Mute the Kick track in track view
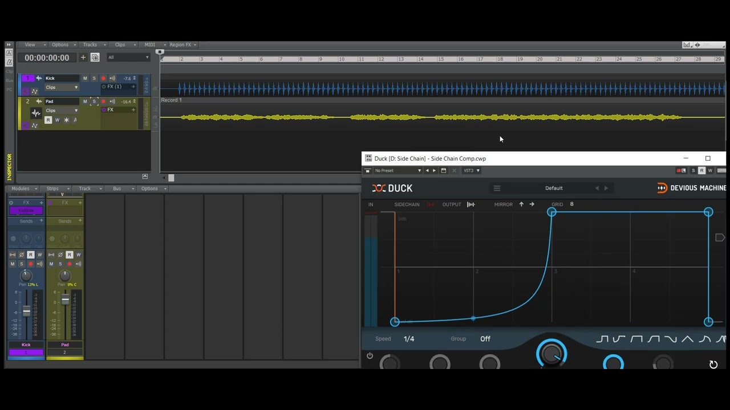This screenshot has height=410, width=730. pos(85,79)
